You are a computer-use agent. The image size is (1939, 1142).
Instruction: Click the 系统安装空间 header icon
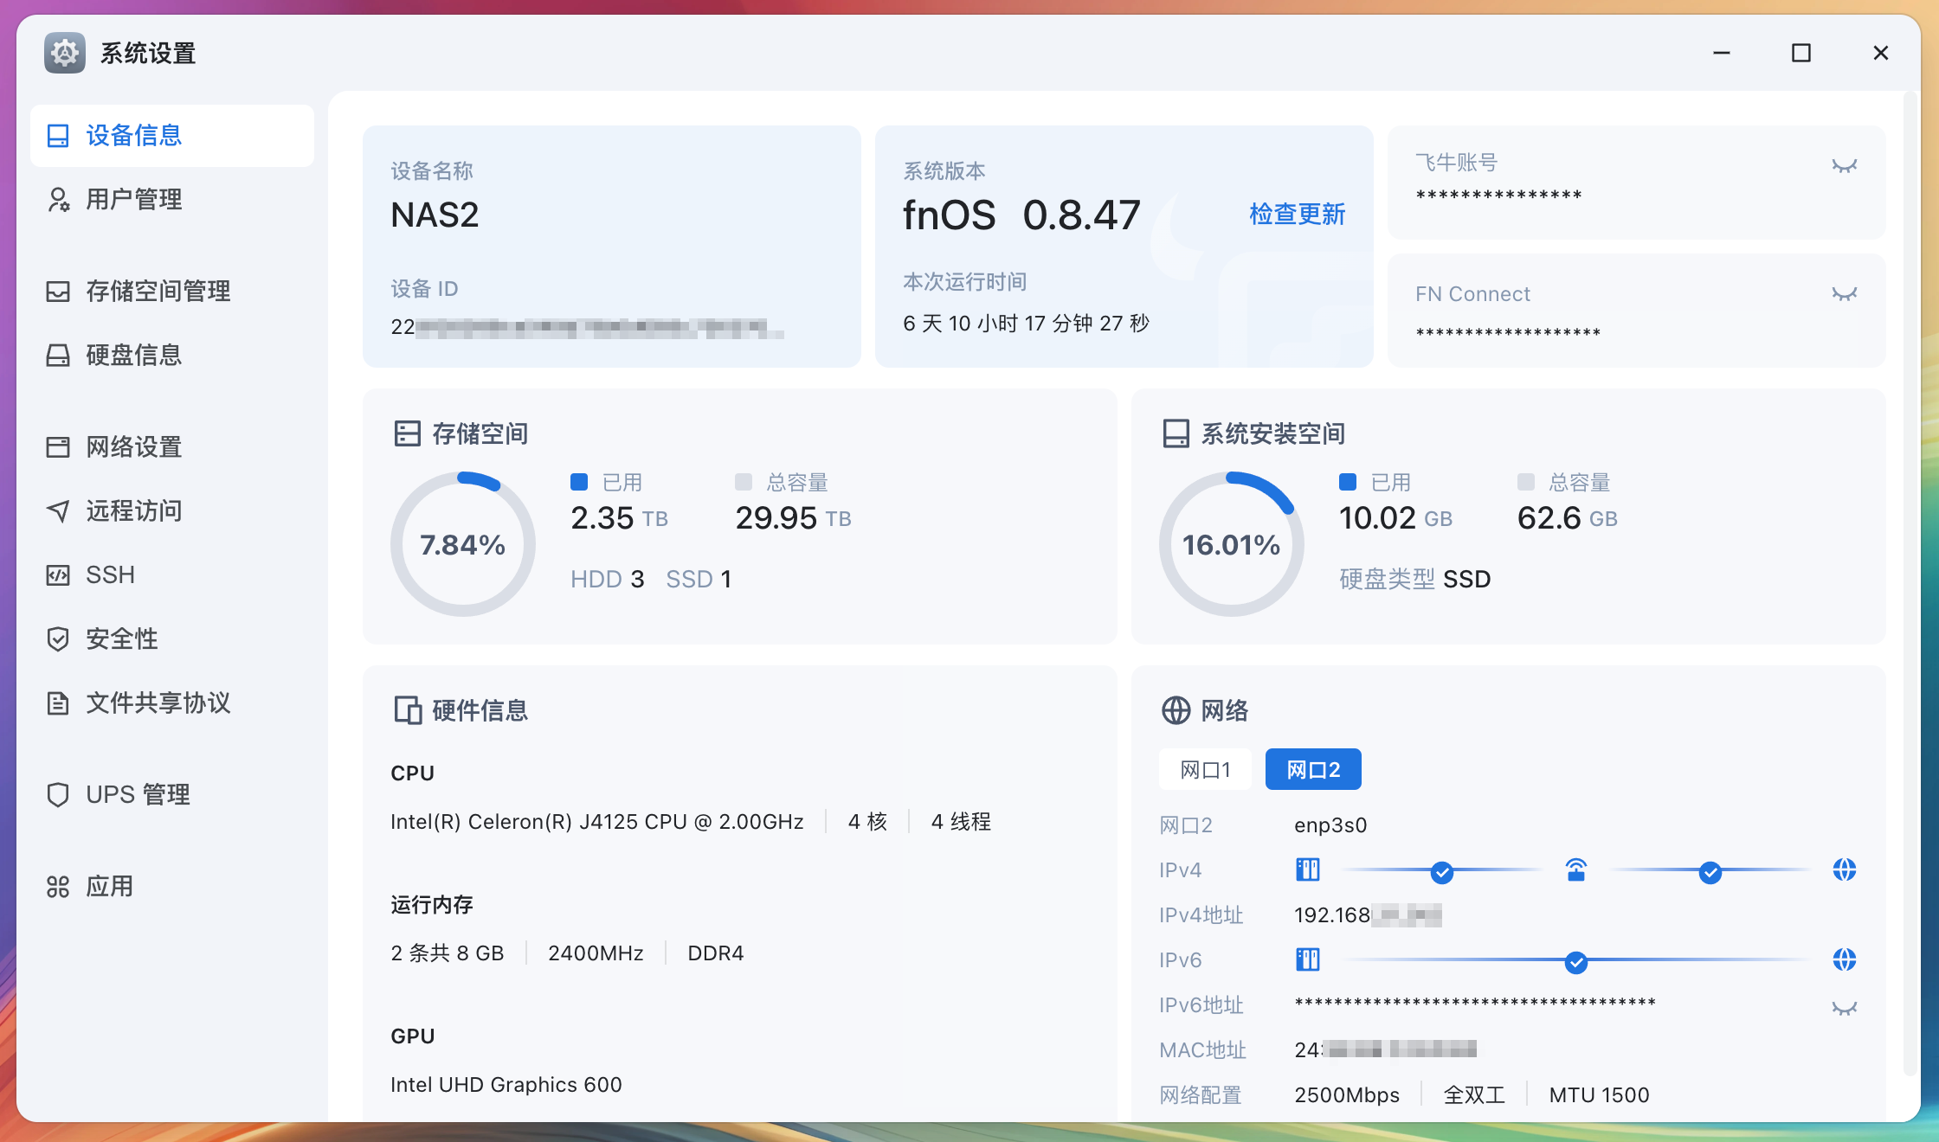click(x=1176, y=433)
